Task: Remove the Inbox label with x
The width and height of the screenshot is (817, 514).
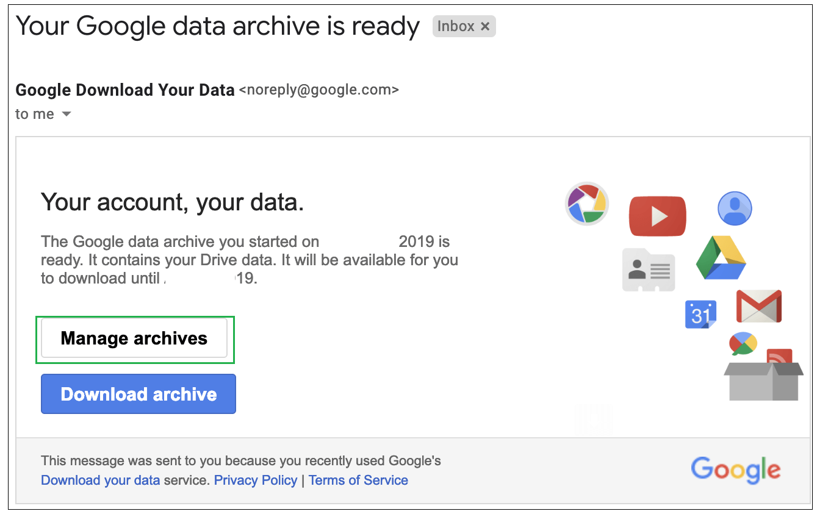Action: (x=485, y=26)
